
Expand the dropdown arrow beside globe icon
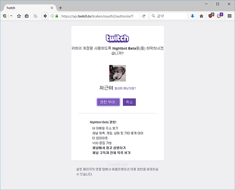[11, 16]
